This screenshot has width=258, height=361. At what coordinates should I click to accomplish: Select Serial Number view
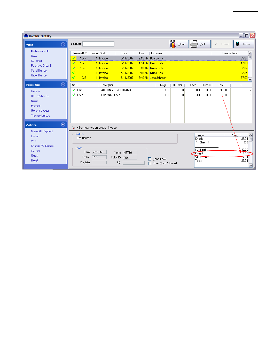(39, 71)
